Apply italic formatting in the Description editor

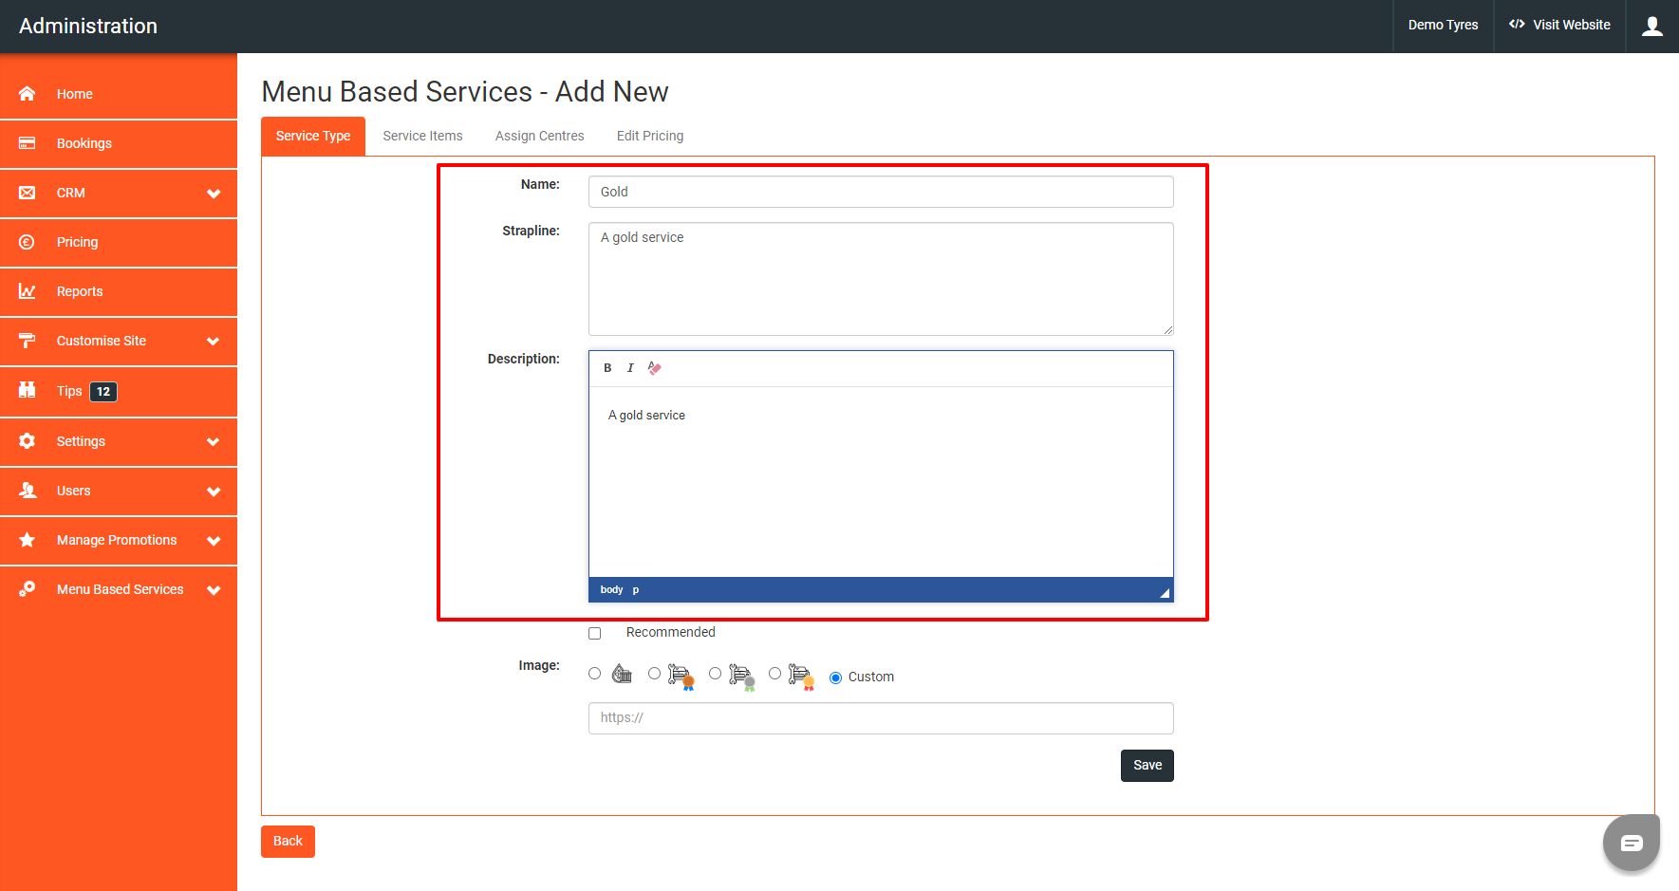click(x=631, y=368)
